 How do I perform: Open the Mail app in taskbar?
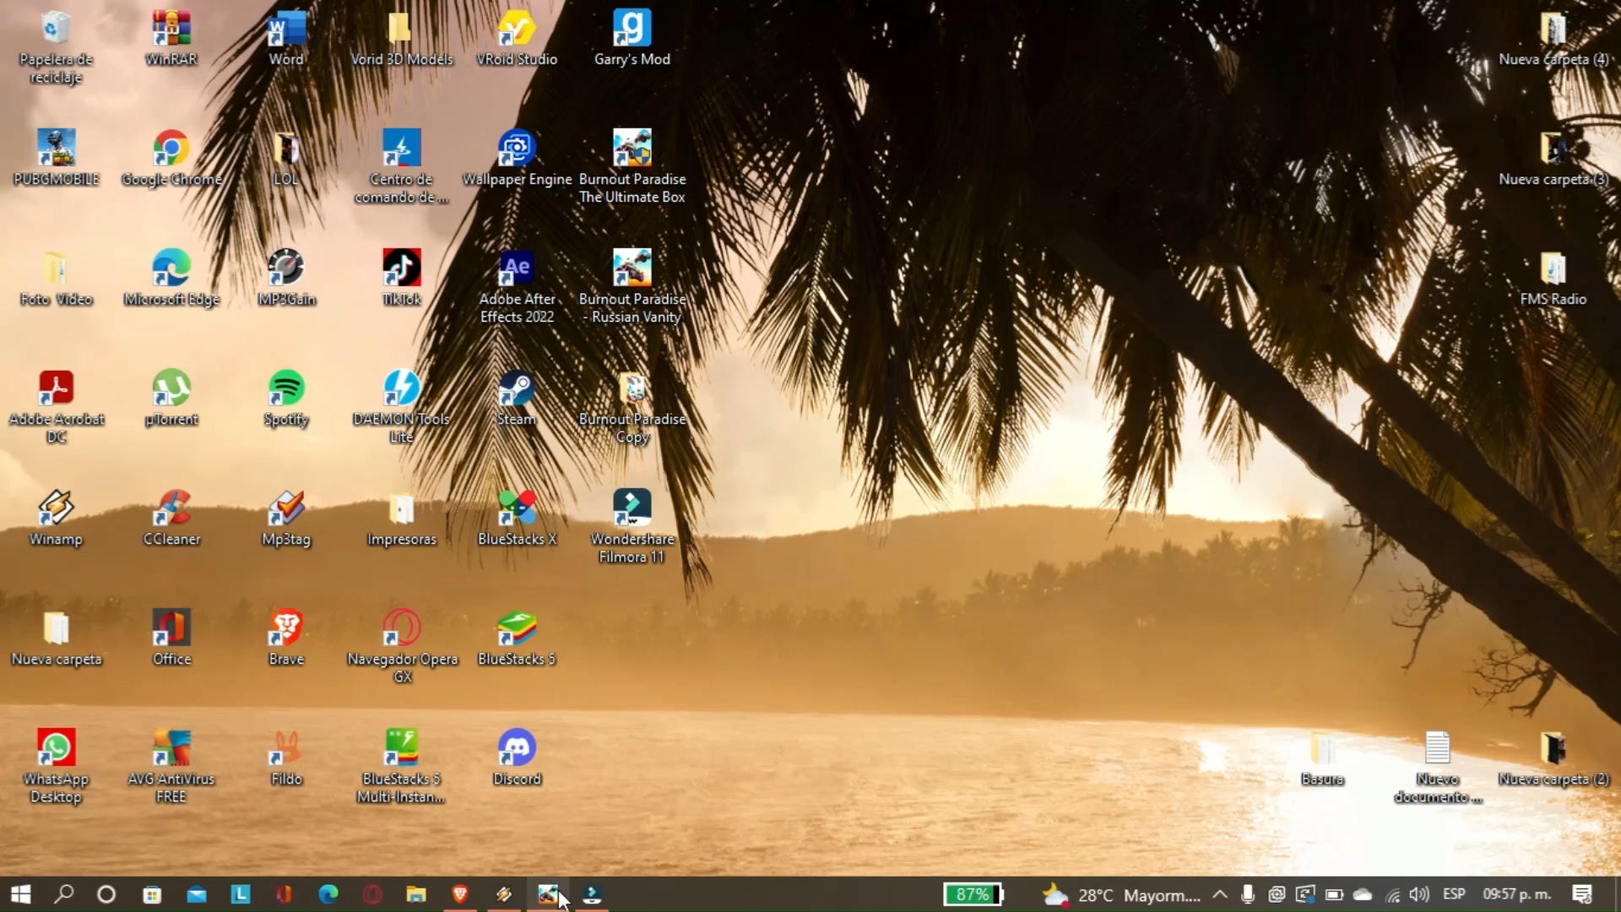(196, 894)
